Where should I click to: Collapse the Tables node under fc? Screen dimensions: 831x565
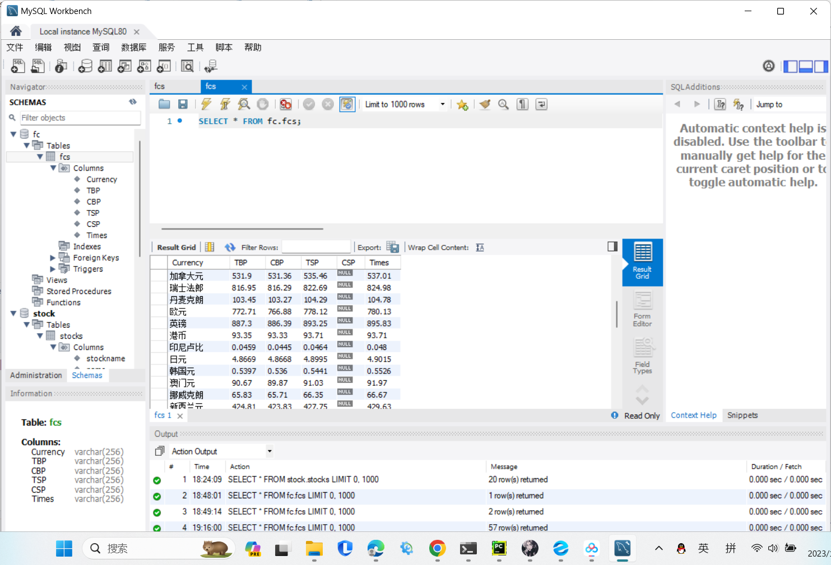click(26, 146)
